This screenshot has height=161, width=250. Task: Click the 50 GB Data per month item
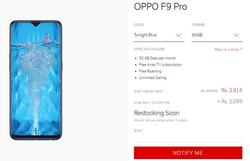[x=157, y=58]
